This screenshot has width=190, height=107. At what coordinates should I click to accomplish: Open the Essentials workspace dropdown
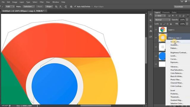pos(182,7)
